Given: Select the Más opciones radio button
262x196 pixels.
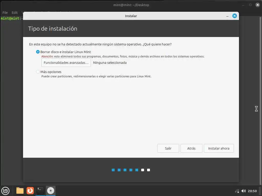Looking at the screenshot, I should (x=38, y=72).
